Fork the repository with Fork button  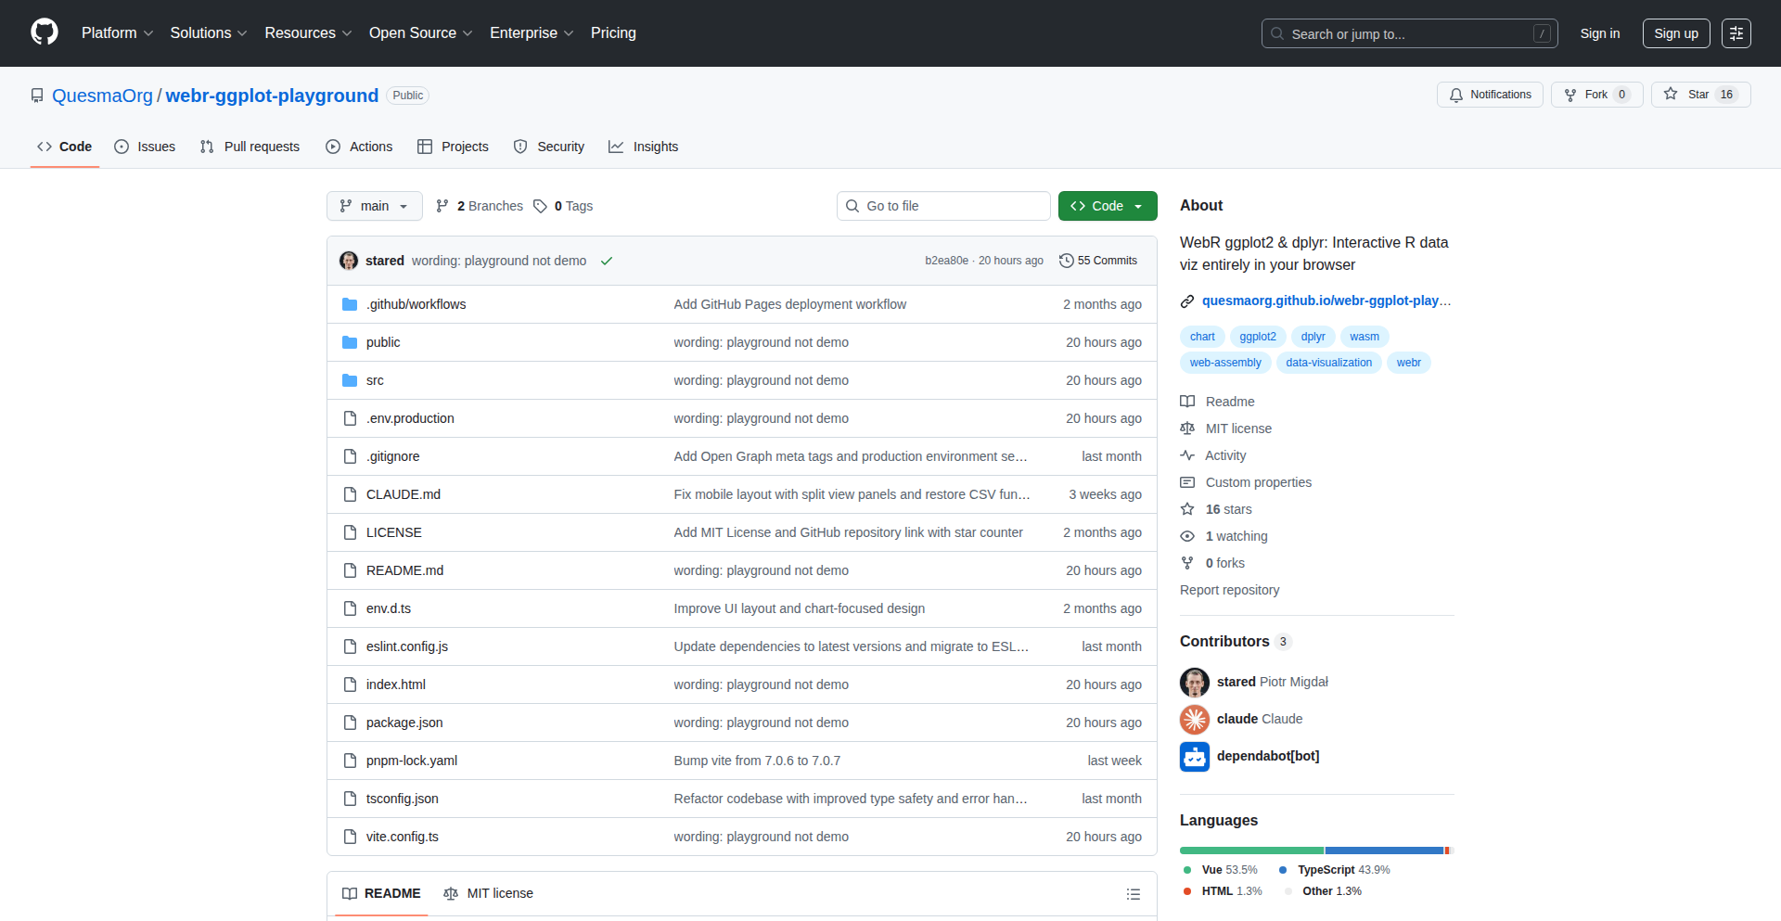pos(1596,95)
